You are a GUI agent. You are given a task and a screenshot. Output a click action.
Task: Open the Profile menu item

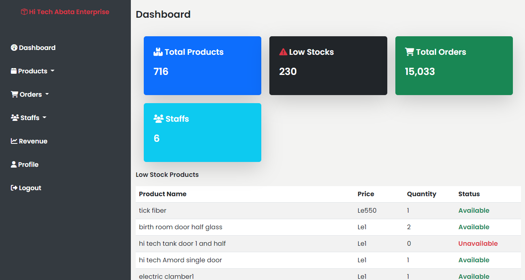28,164
